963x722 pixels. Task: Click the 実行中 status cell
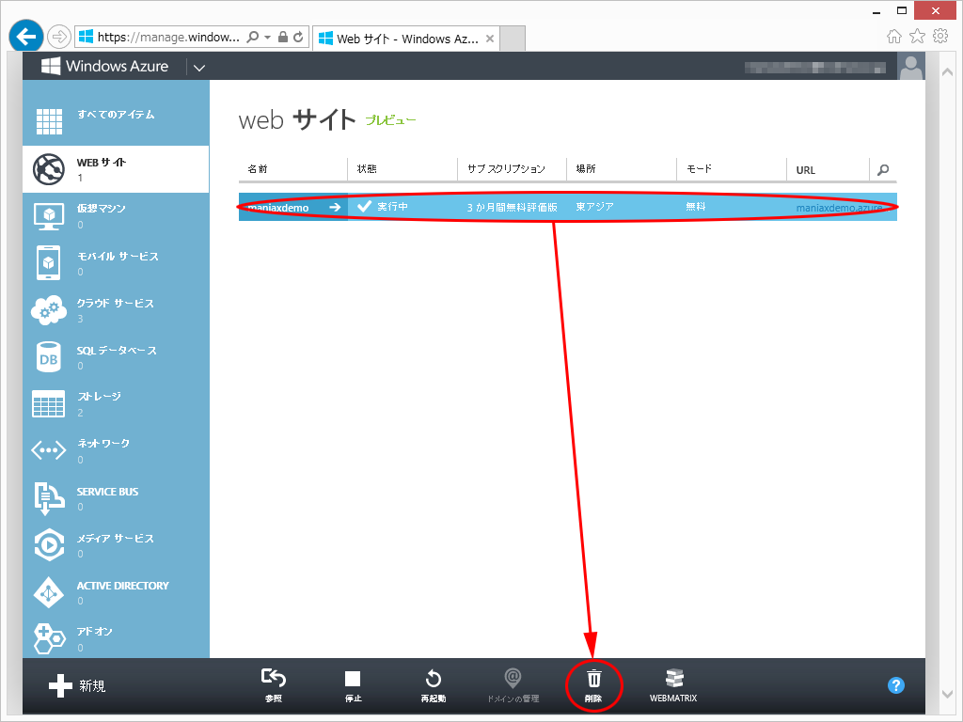click(x=392, y=207)
